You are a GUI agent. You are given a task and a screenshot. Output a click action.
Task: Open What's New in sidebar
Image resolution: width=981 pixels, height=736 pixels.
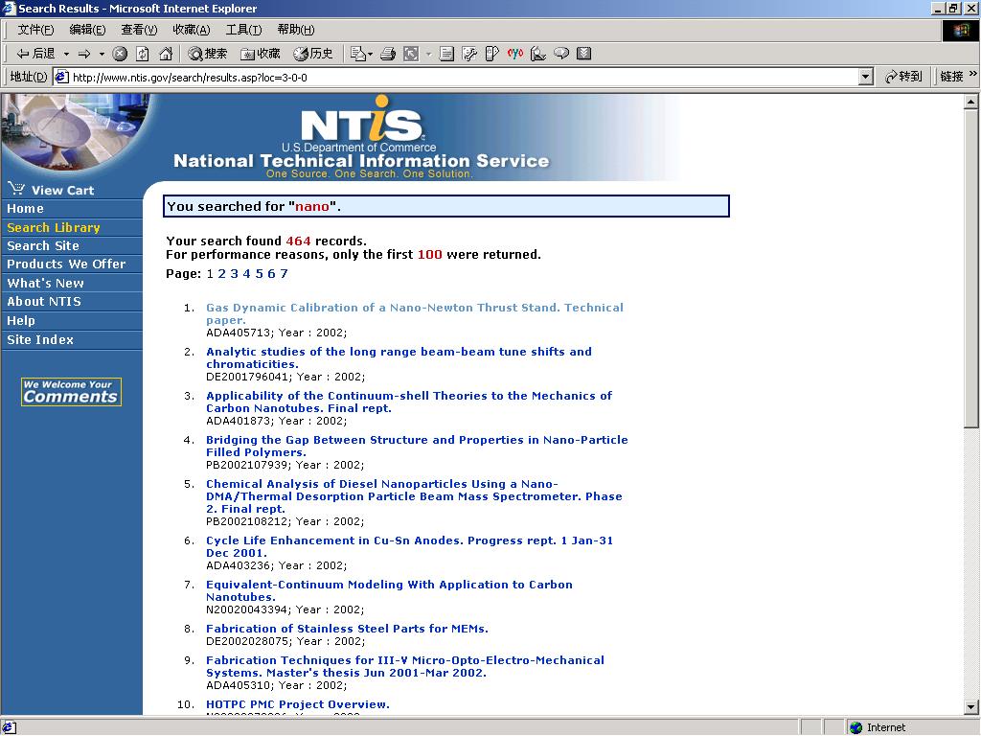point(45,283)
